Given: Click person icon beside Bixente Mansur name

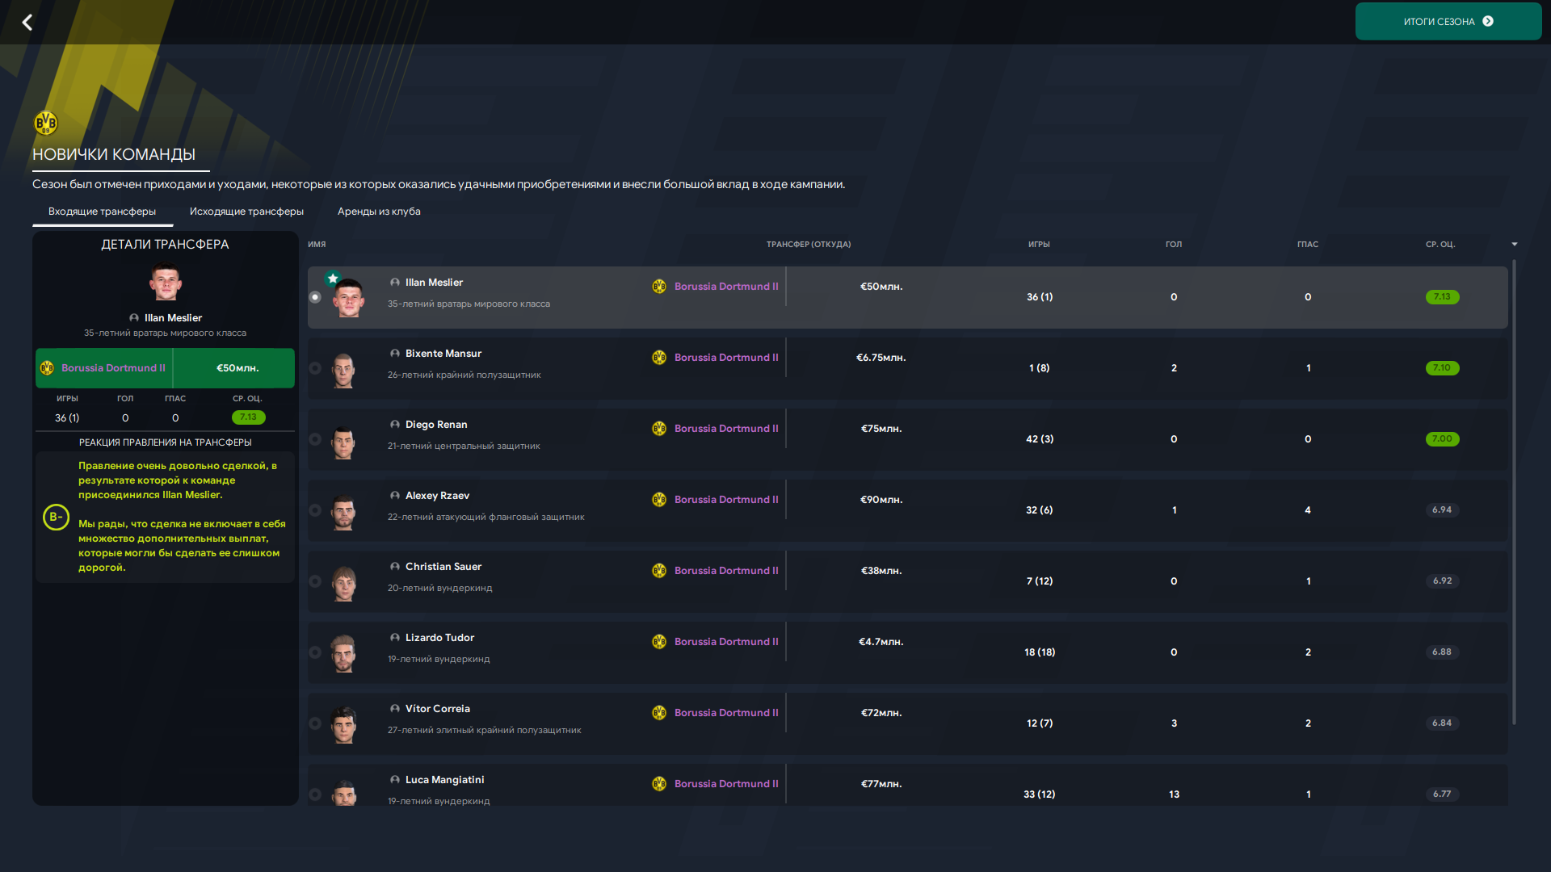Looking at the screenshot, I should 395,354.
